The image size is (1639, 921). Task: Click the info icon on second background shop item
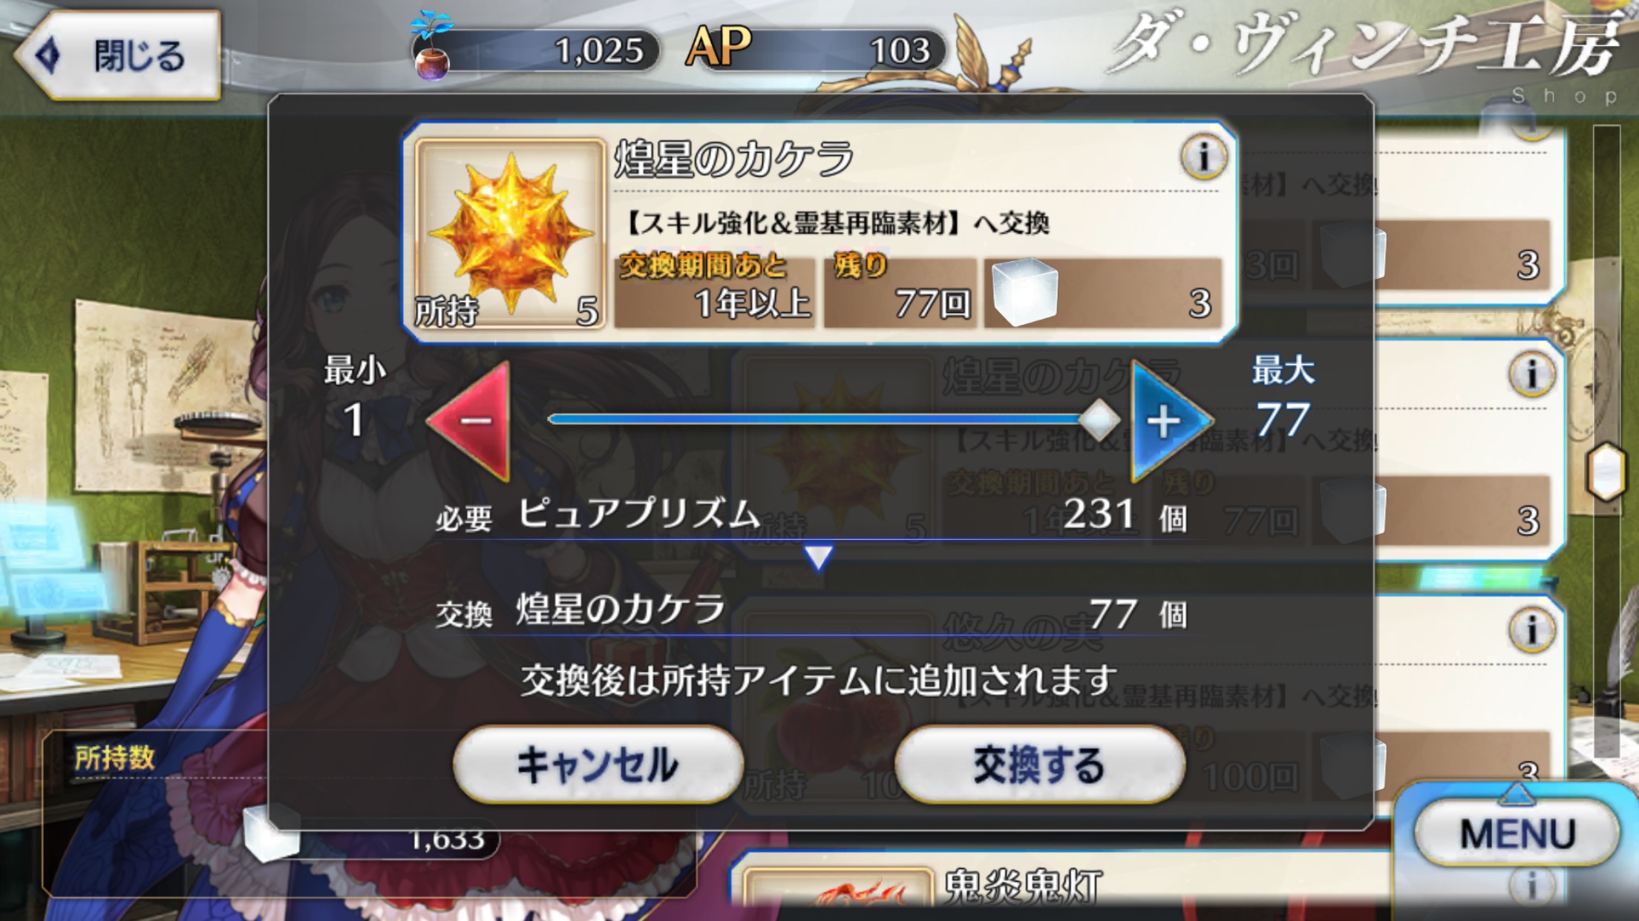click(x=1531, y=373)
